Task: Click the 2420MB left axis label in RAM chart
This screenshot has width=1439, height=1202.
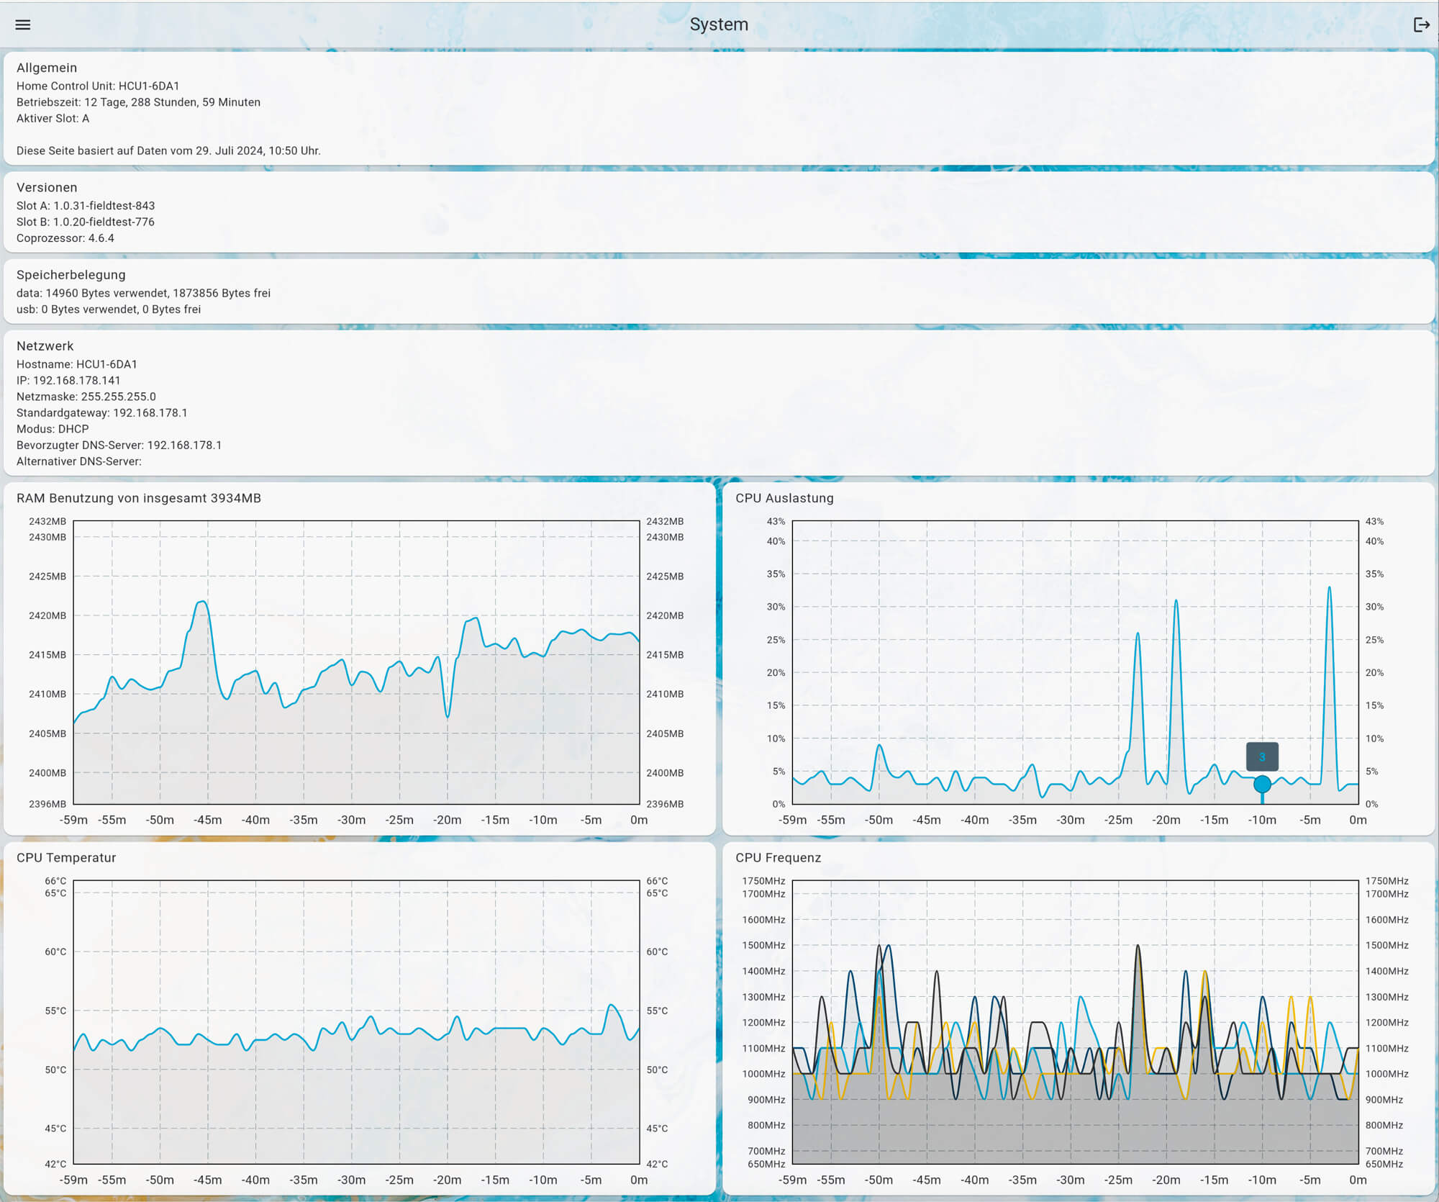Action: pyautogui.click(x=47, y=616)
